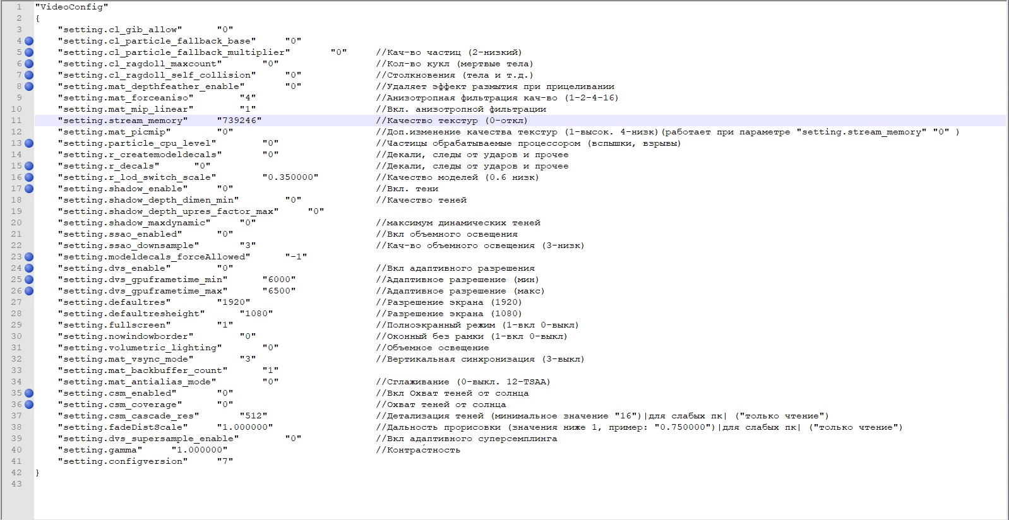This screenshot has height=520, width=1009.
Task: Click the "512" csm_cascade_res value
Action: click(x=253, y=416)
